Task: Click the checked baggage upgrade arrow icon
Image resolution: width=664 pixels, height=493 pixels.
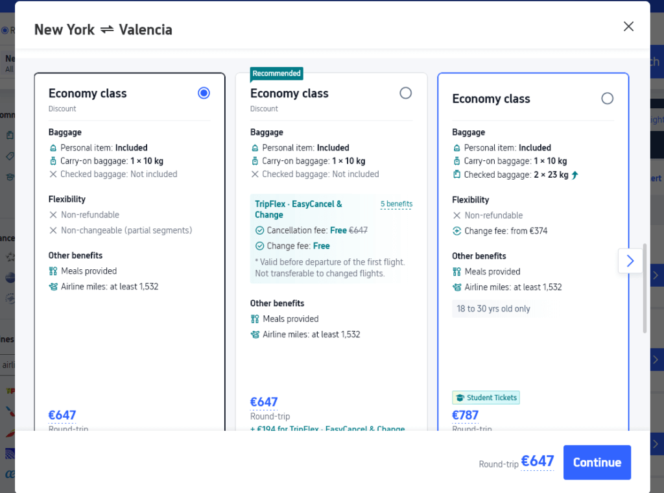Action: tap(575, 174)
